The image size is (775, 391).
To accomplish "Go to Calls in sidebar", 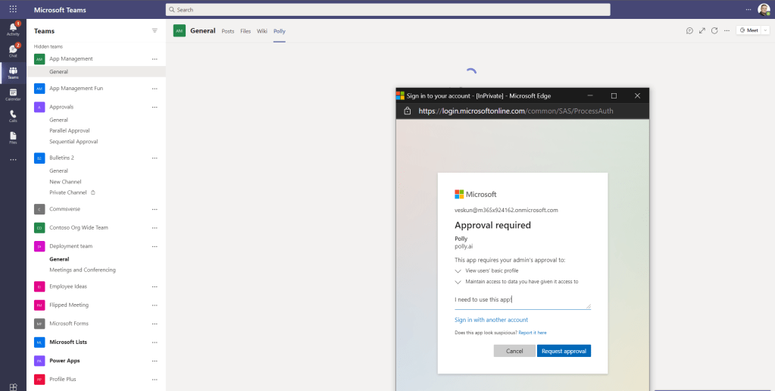I will [13, 116].
